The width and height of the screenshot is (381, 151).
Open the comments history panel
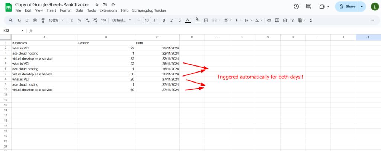(x=308, y=7)
